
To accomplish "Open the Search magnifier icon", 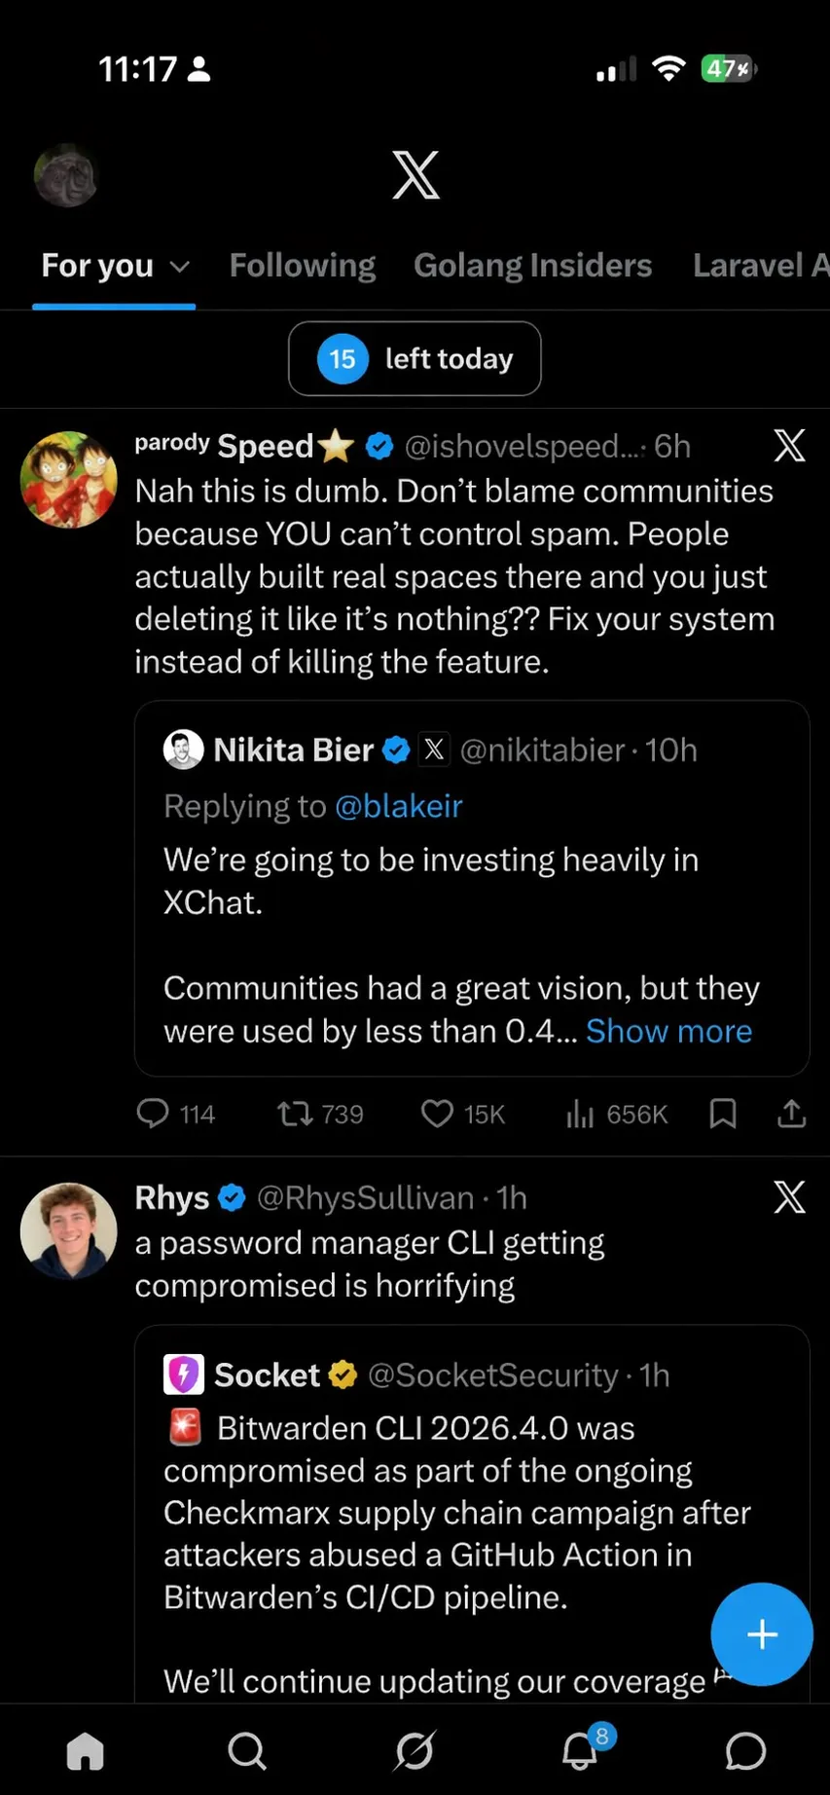I will pyautogui.click(x=247, y=1751).
